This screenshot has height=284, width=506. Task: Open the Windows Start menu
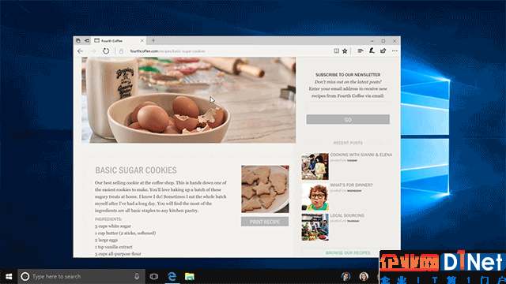click(9, 276)
